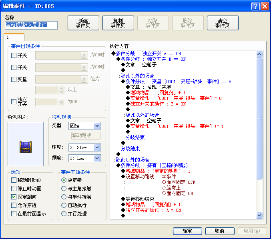Close the 编辑事件 dialog window
The width and height of the screenshot is (271, 239).
point(265,6)
